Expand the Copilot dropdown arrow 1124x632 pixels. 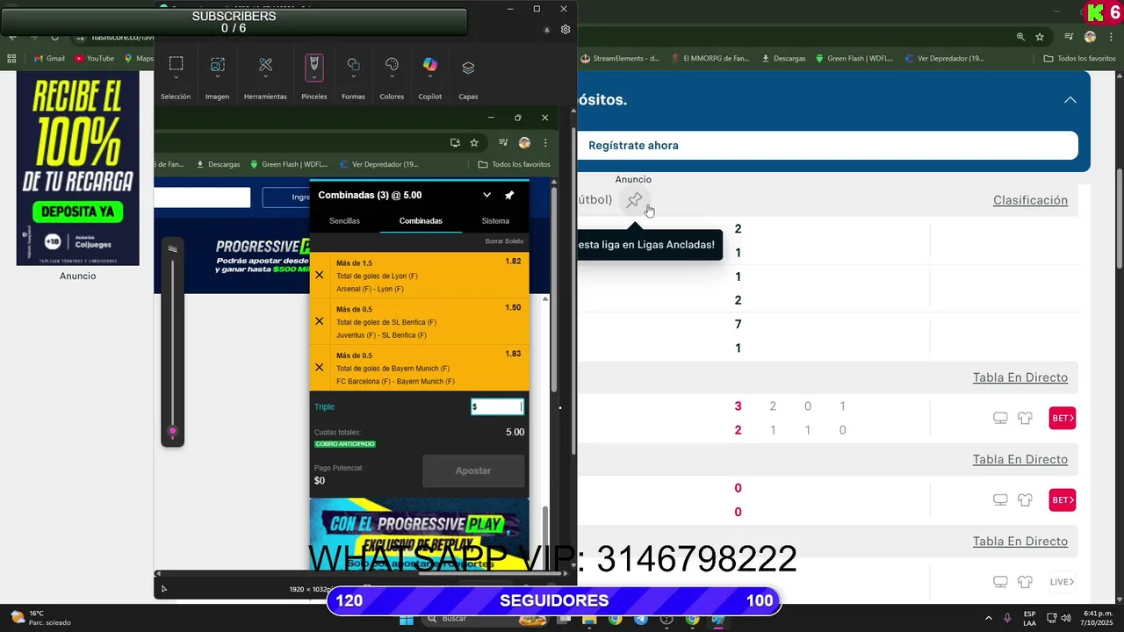pos(429,78)
